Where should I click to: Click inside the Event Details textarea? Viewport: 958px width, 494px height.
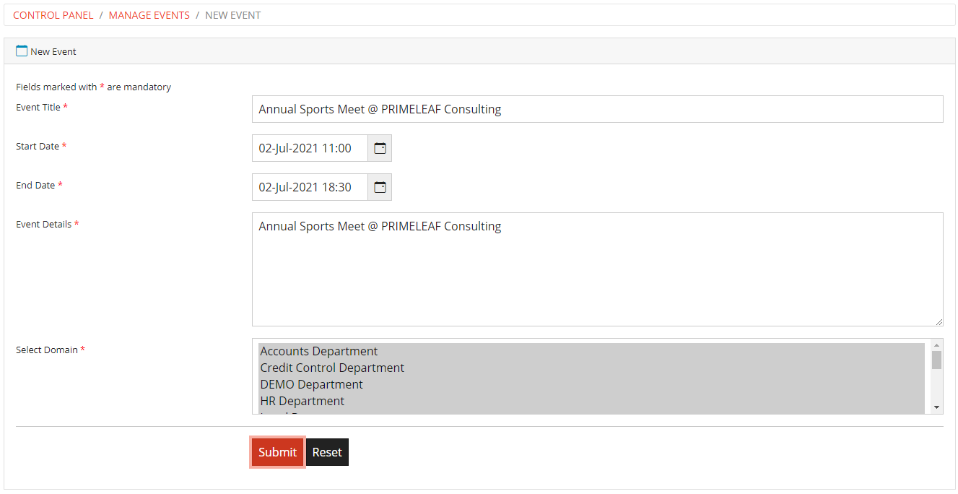[597, 269]
